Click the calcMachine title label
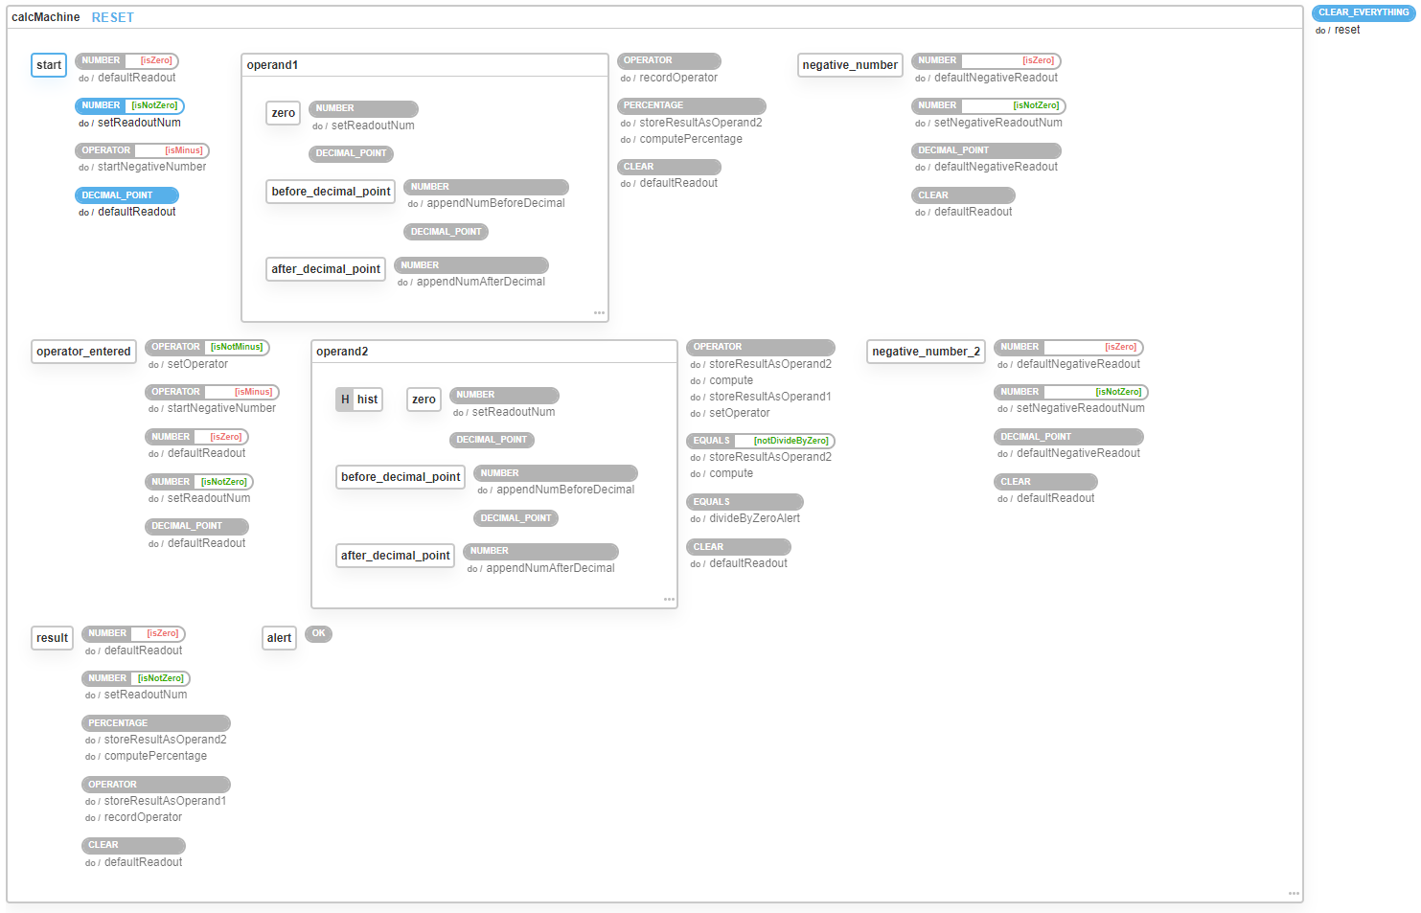The height and width of the screenshot is (913, 1421). (x=44, y=16)
